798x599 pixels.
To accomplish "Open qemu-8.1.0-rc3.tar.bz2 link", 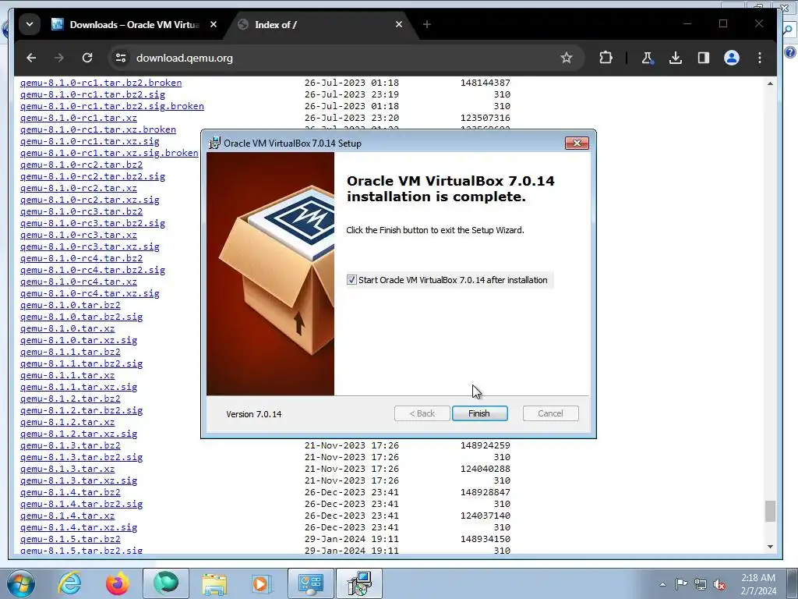I will 81,211.
